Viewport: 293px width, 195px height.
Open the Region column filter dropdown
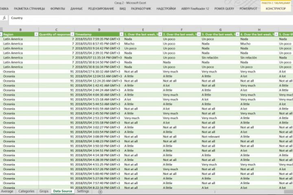point(36,35)
